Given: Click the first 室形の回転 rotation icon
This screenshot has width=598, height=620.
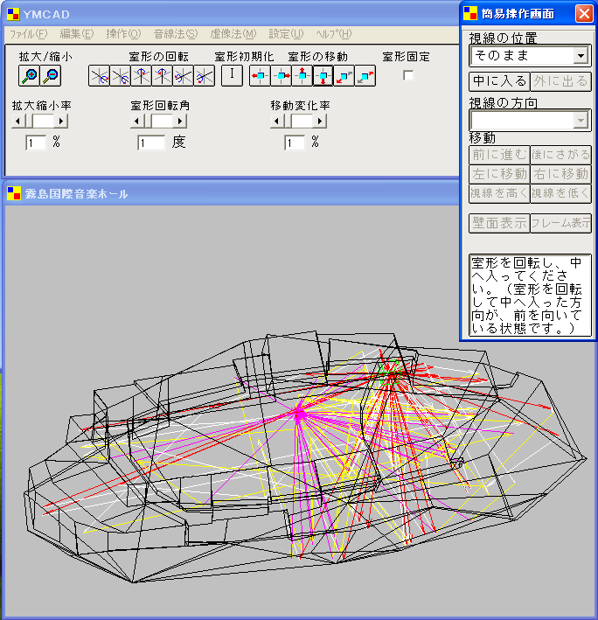Looking at the screenshot, I should click(x=99, y=75).
